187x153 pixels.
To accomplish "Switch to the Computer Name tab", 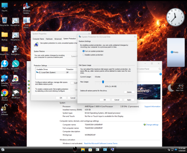I will tap(38, 39).
